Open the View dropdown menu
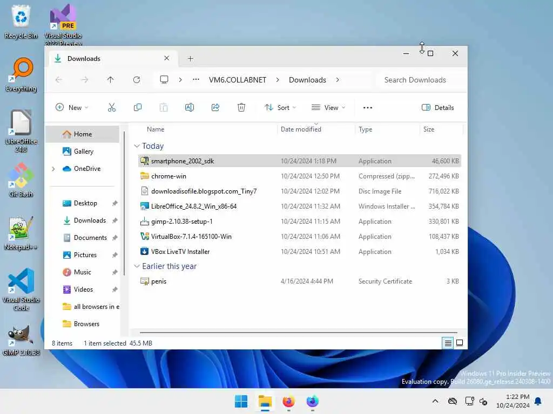Viewport: 553px width, 414px height. coord(328,107)
